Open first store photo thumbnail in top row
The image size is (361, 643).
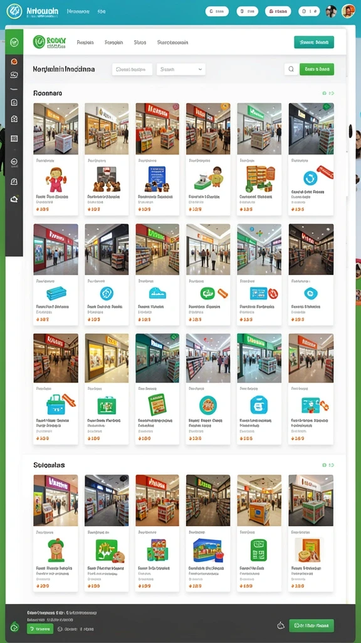point(56,129)
